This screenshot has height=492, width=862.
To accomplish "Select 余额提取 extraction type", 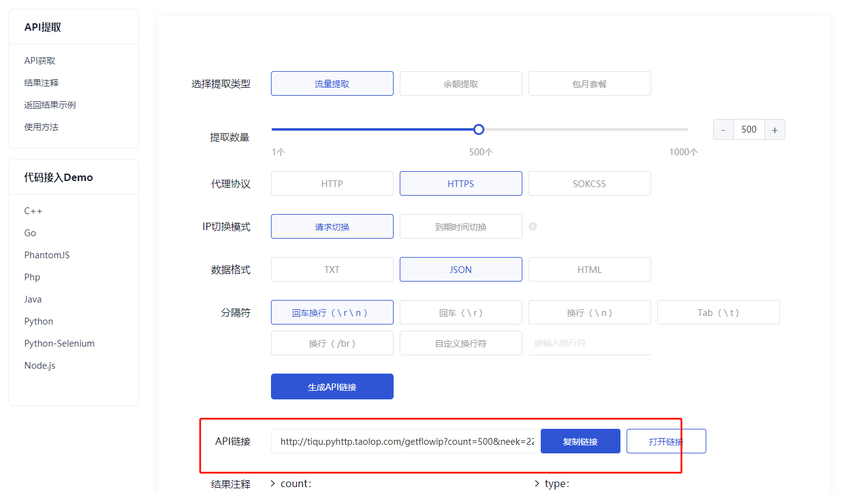I will [x=461, y=83].
